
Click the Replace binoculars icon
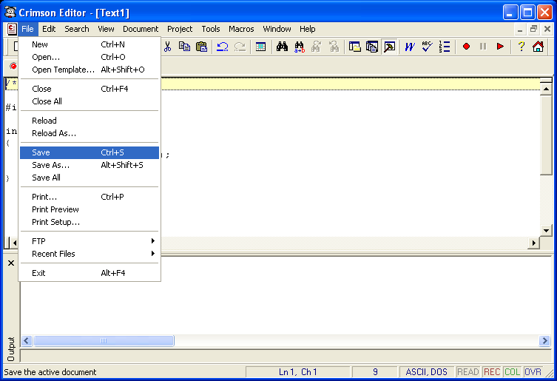point(300,47)
